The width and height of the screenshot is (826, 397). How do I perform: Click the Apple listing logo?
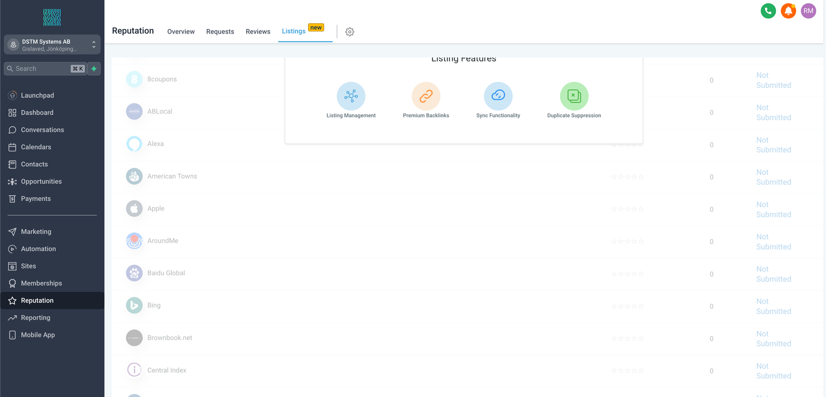pos(134,209)
